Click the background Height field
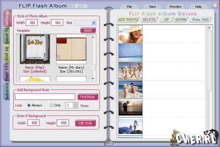 pos(63,123)
